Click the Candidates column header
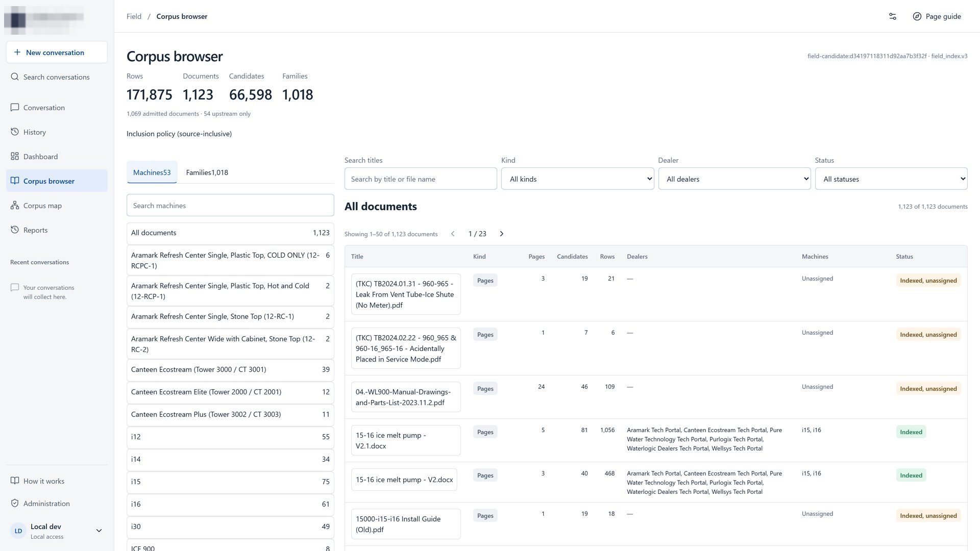 (x=572, y=256)
